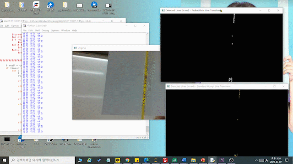Image resolution: width=293 pixels, height=164 pixels.
Task: Click the Python Shell scroll-up arrow
Action: pos(147,34)
